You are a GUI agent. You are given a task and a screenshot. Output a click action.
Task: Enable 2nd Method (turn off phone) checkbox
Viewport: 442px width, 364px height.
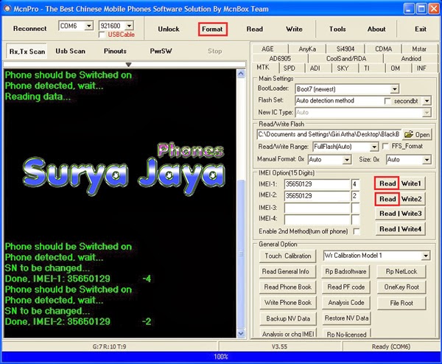[357, 231]
